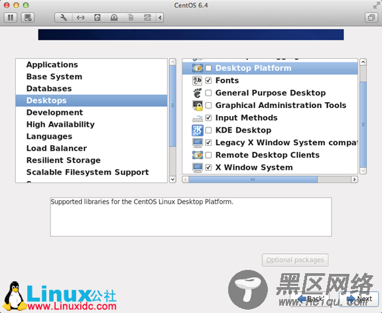Click the Optional packages button

(295, 260)
